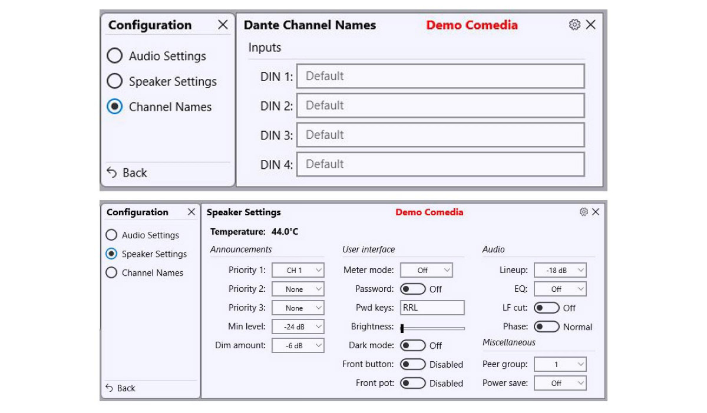
Task: Click the DIN 1 name field
Action: pyautogui.click(x=440, y=76)
